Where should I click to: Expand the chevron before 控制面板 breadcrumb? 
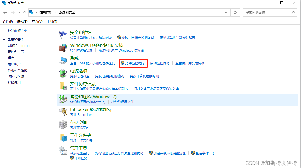[36, 12]
